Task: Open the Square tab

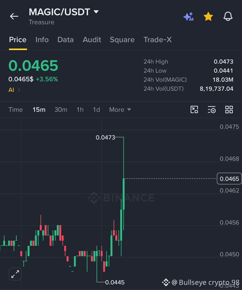Action: (122, 40)
